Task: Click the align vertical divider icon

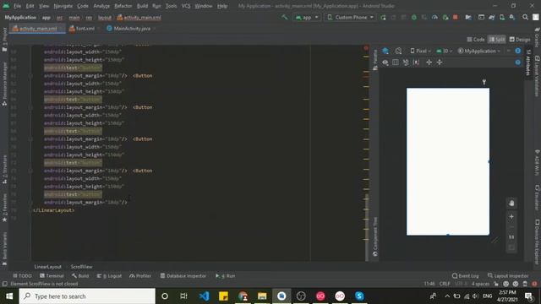Action: 440,62
